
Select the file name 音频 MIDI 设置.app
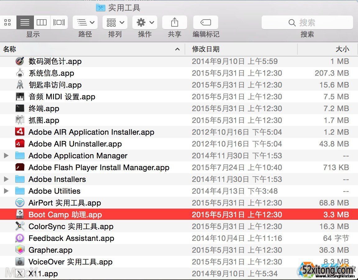point(62,97)
